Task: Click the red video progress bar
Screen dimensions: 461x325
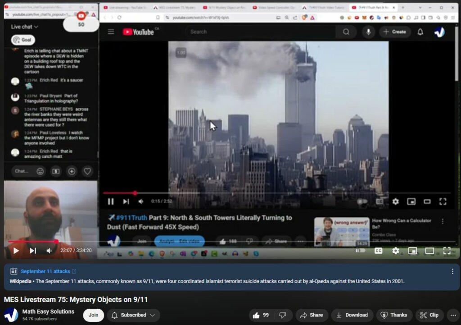Action: [x=32, y=242]
